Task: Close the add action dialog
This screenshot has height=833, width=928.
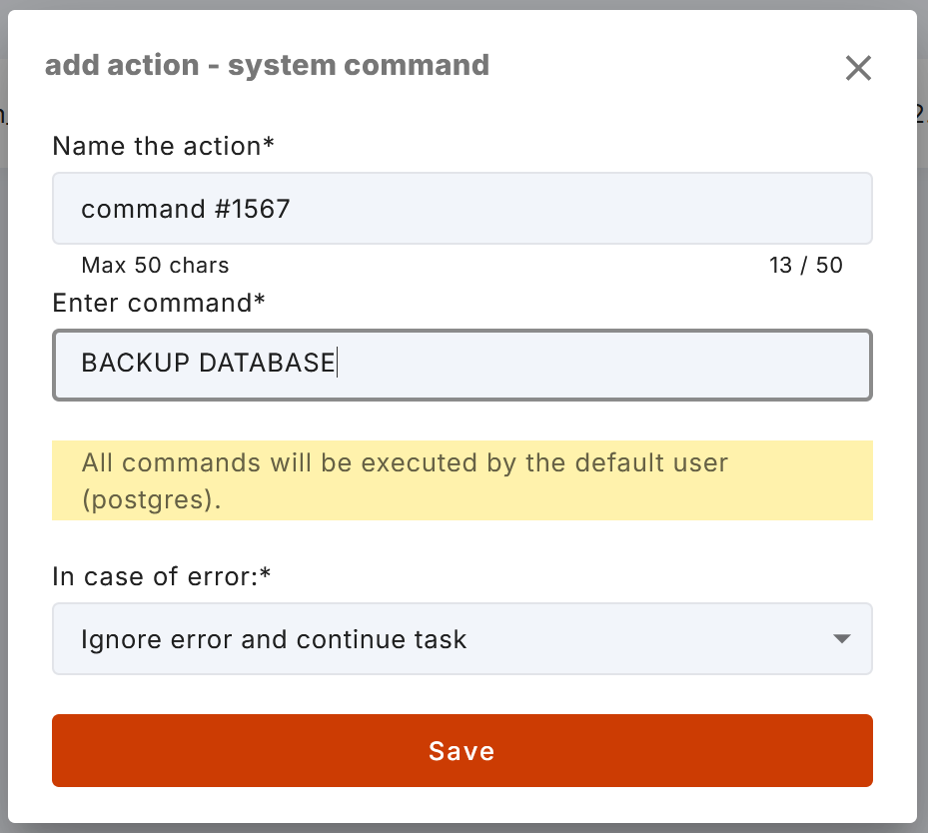Action: click(x=858, y=68)
